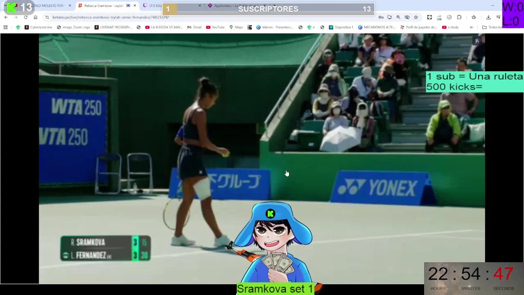Click the crossed-out eye cookie icon
This screenshot has width=524, height=295.
pos(407,17)
